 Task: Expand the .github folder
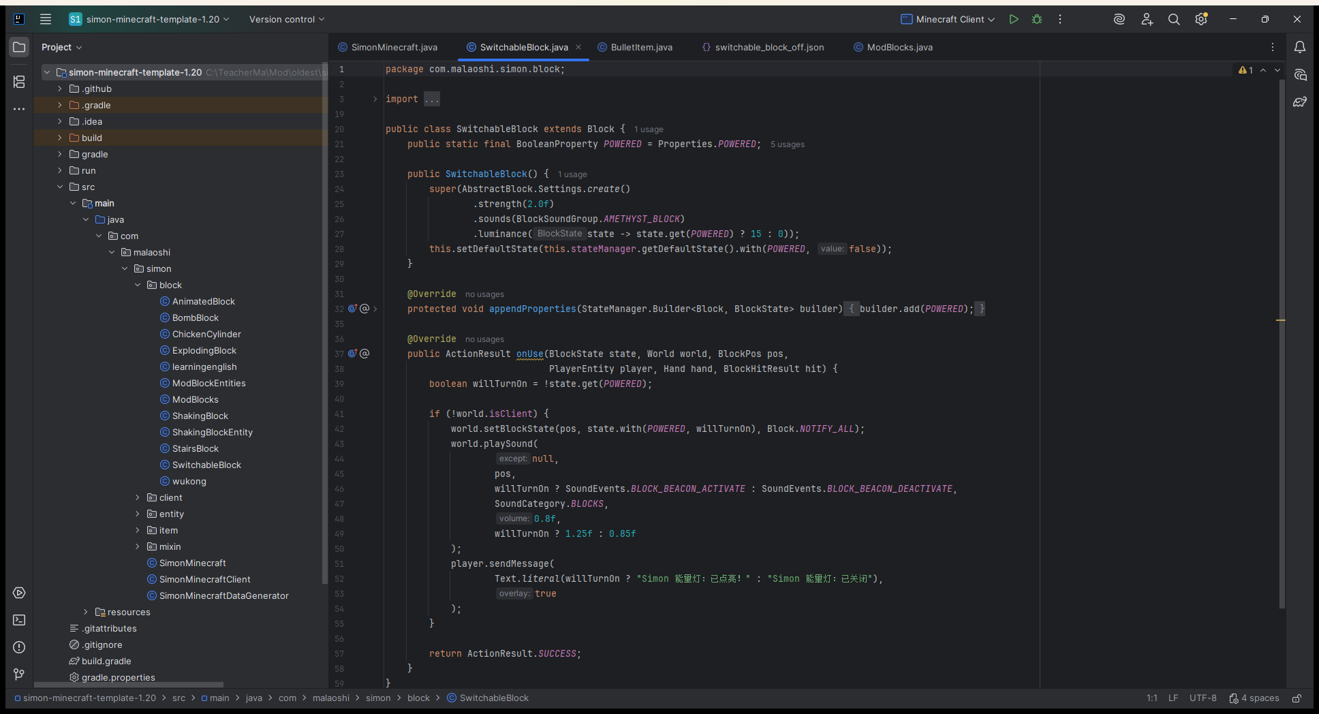(x=60, y=89)
